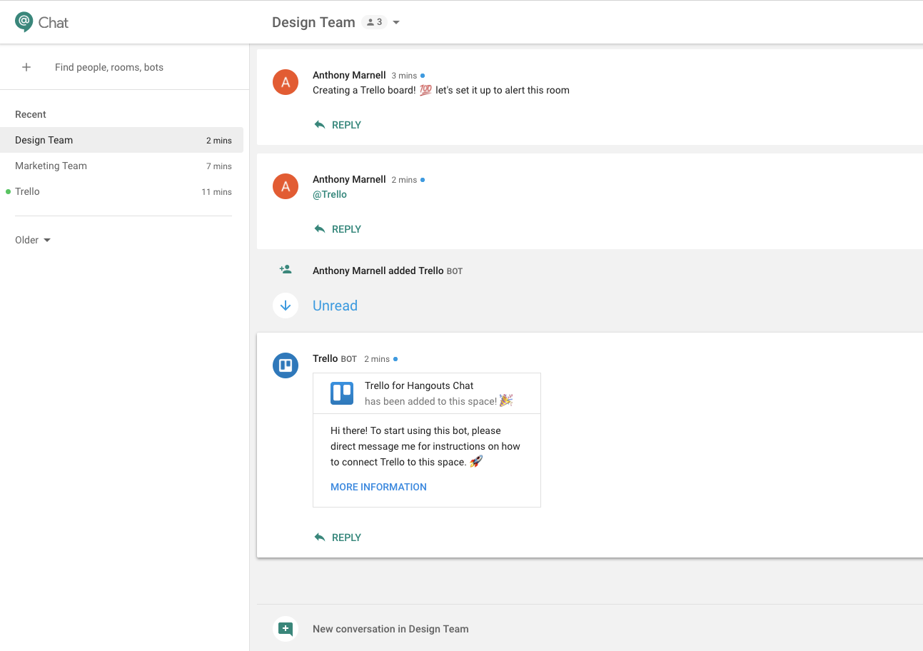Click the down-arrow Unread jump icon

click(286, 306)
